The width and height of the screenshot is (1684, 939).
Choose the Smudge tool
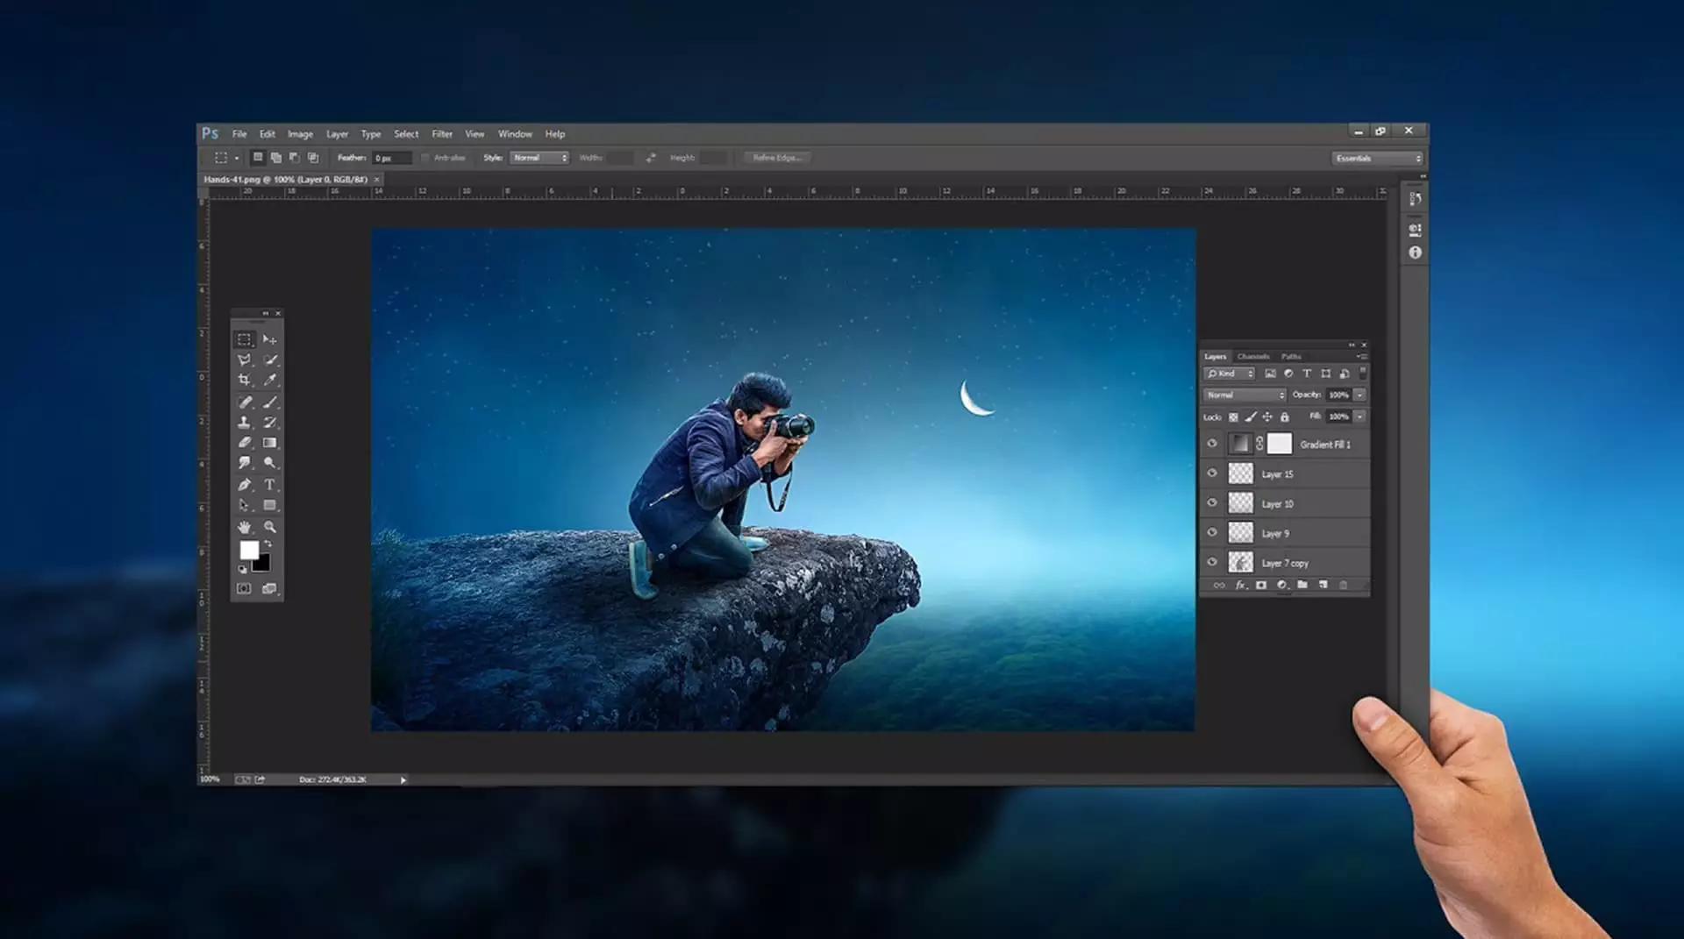coord(245,463)
